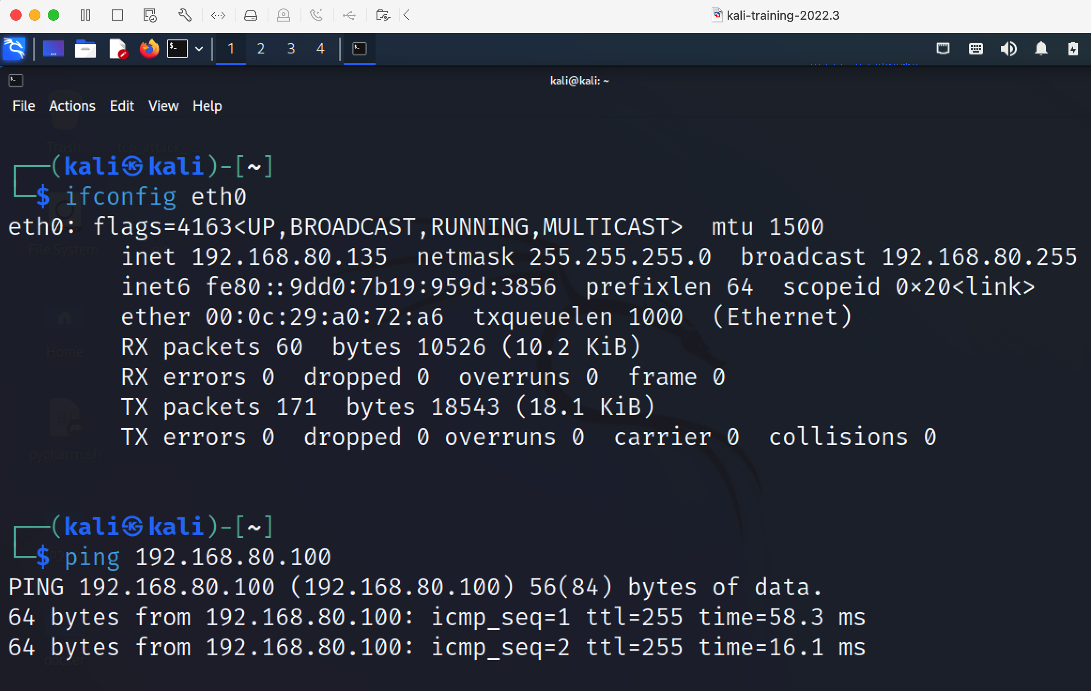Viewport: 1091px width, 691px height.
Task: Click the 'TX packets 171' text
Action: [x=219, y=407]
